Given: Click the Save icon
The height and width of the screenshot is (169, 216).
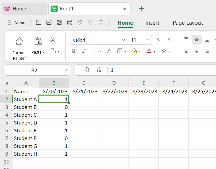Looking at the screenshot, I should pos(49,22).
